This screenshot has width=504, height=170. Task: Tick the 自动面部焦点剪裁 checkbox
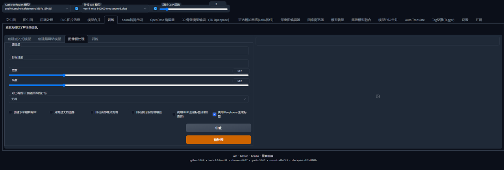click(x=92, y=112)
